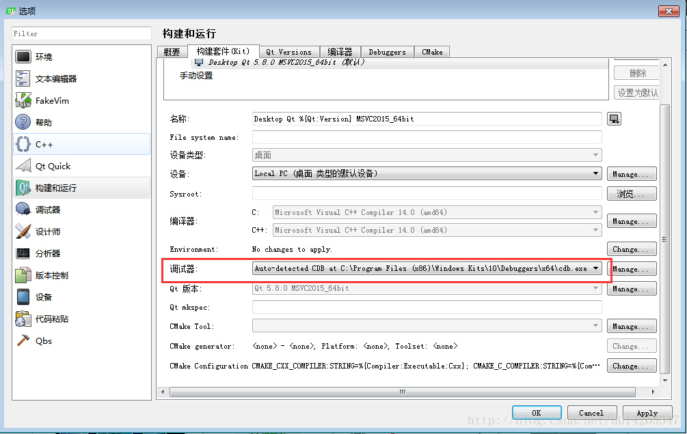This screenshot has height=434, width=687.
Task: Open the 调试器 dropdown with Auto-detected CDB
Action: [427, 268]
